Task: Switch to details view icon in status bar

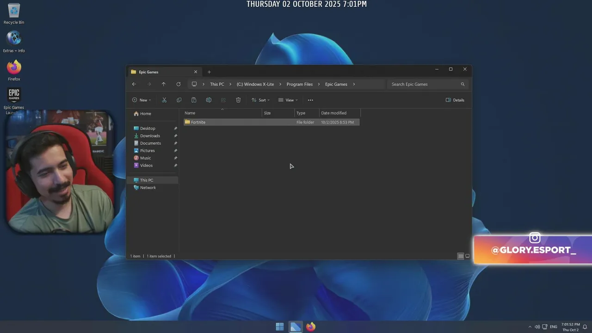Action: (x=461, y=256)
